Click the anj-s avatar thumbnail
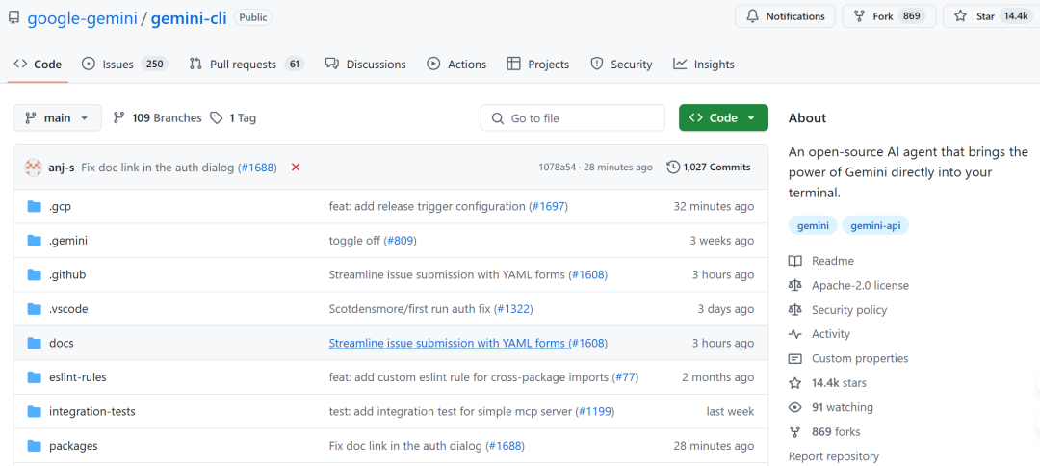 (x=34, y=167)
